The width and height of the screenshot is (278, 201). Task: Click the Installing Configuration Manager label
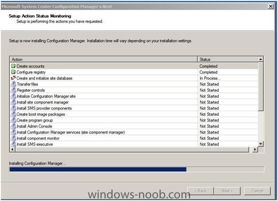click(37, 164)
